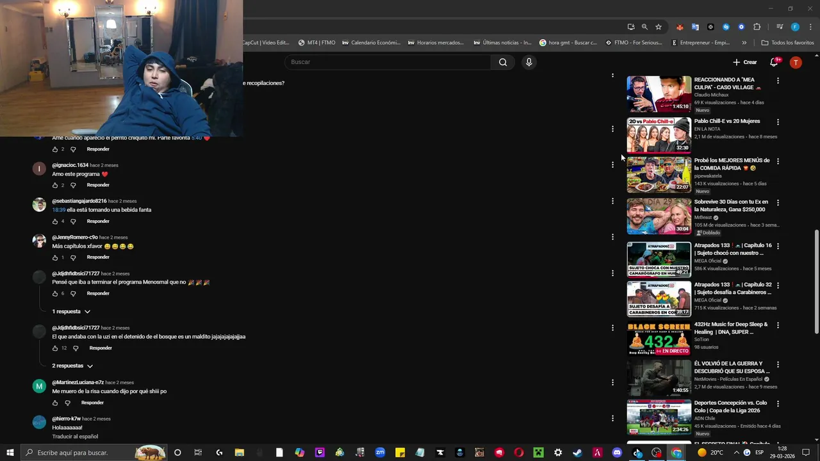Image resolution: width=820 pixels, height=461 pixels.
Task: Dislike @MartinezLuciana-n7z's comment
Action: 67,403
